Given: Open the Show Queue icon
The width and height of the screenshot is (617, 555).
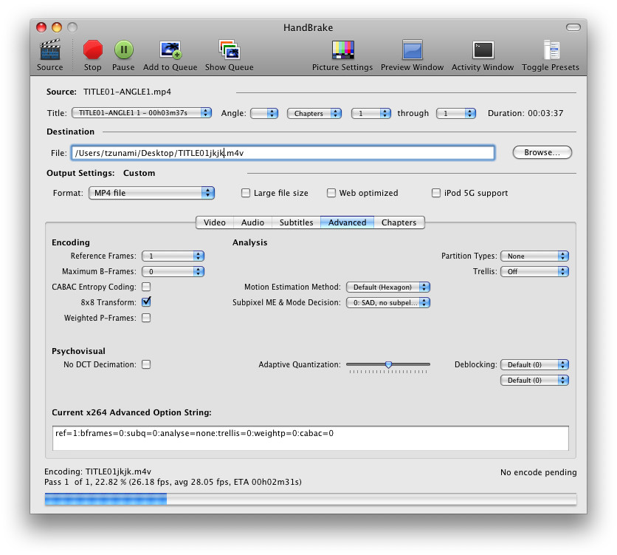Looking at the screenshot, I should point(230,50).
